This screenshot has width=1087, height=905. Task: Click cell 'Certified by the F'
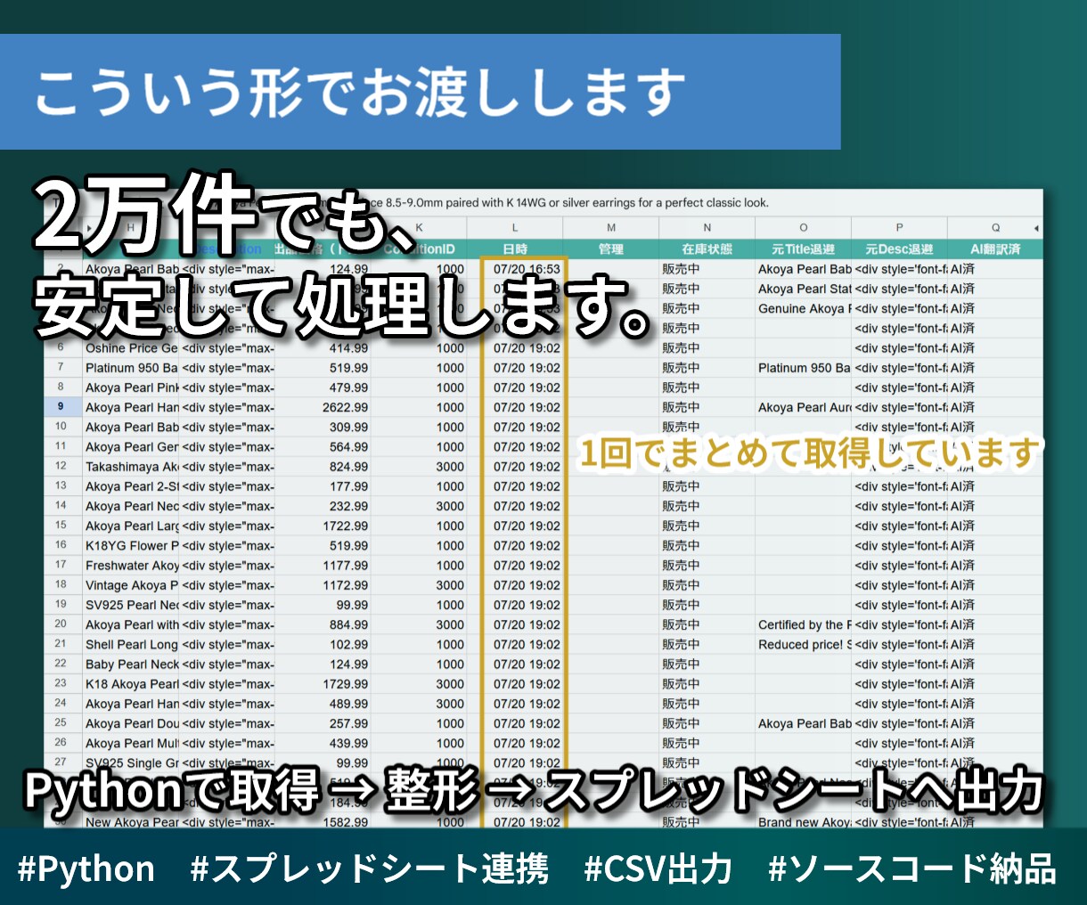point(804,624)
